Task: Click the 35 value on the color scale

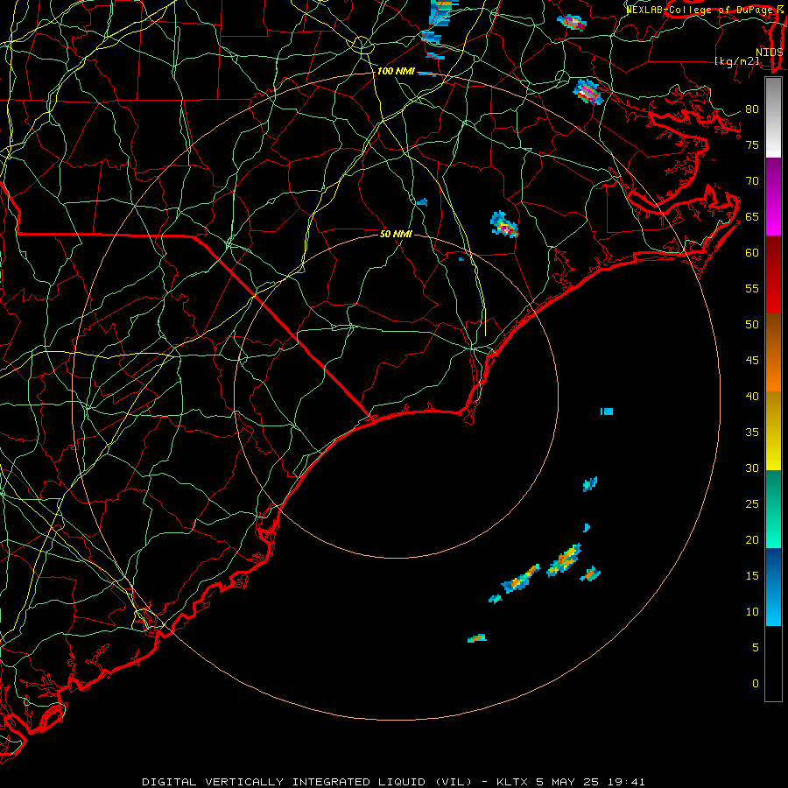Action: 752,433
